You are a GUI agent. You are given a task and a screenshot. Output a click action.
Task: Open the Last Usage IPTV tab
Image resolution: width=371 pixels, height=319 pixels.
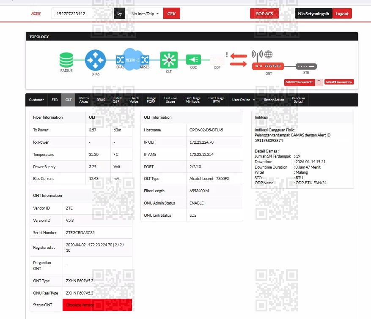click(x=216, y=100)
